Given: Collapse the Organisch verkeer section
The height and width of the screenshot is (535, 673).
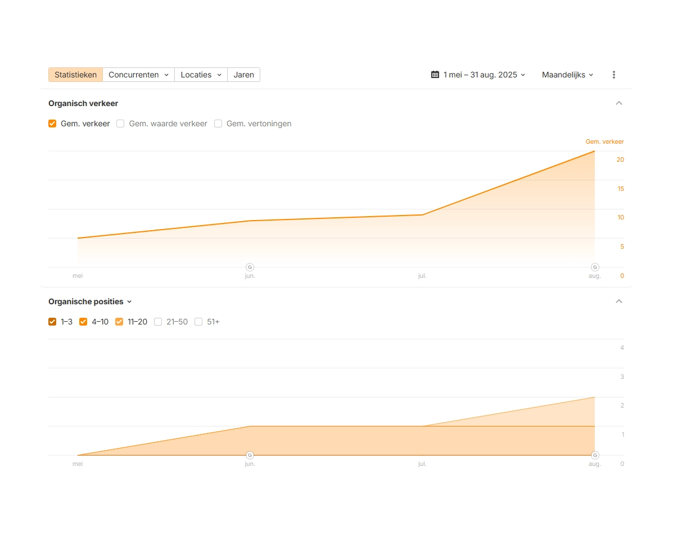Looking at the screenshot, I should click(618, 103).
